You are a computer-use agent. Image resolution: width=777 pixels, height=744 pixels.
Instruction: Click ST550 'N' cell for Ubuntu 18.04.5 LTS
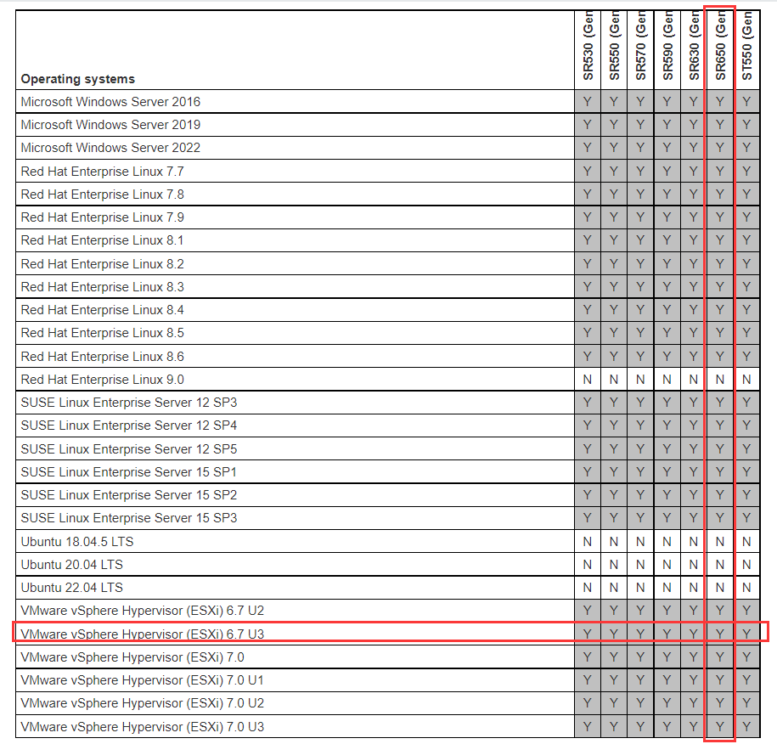point(746,542)
